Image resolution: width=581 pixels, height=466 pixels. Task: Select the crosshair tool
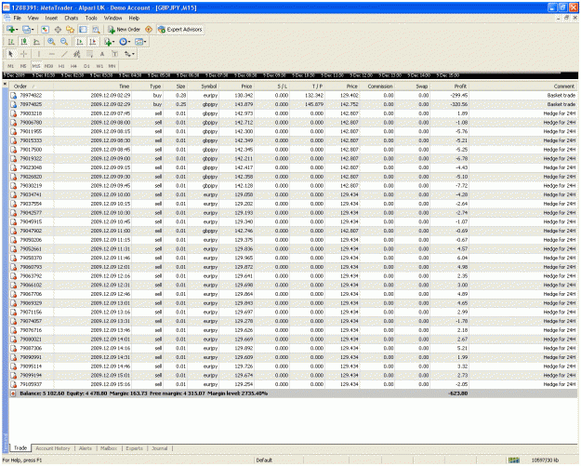(x=24, y=54)
